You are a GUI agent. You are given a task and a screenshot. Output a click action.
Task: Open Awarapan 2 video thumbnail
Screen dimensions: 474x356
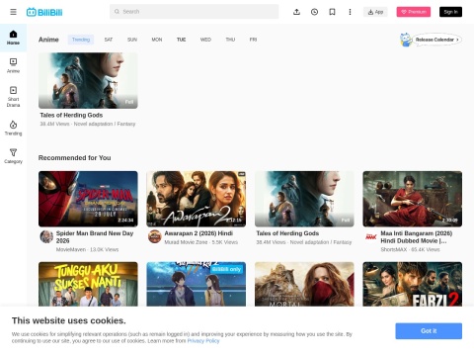pos(197,199)
